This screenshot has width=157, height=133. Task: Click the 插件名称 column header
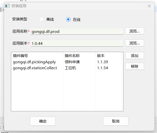(79, 56)
